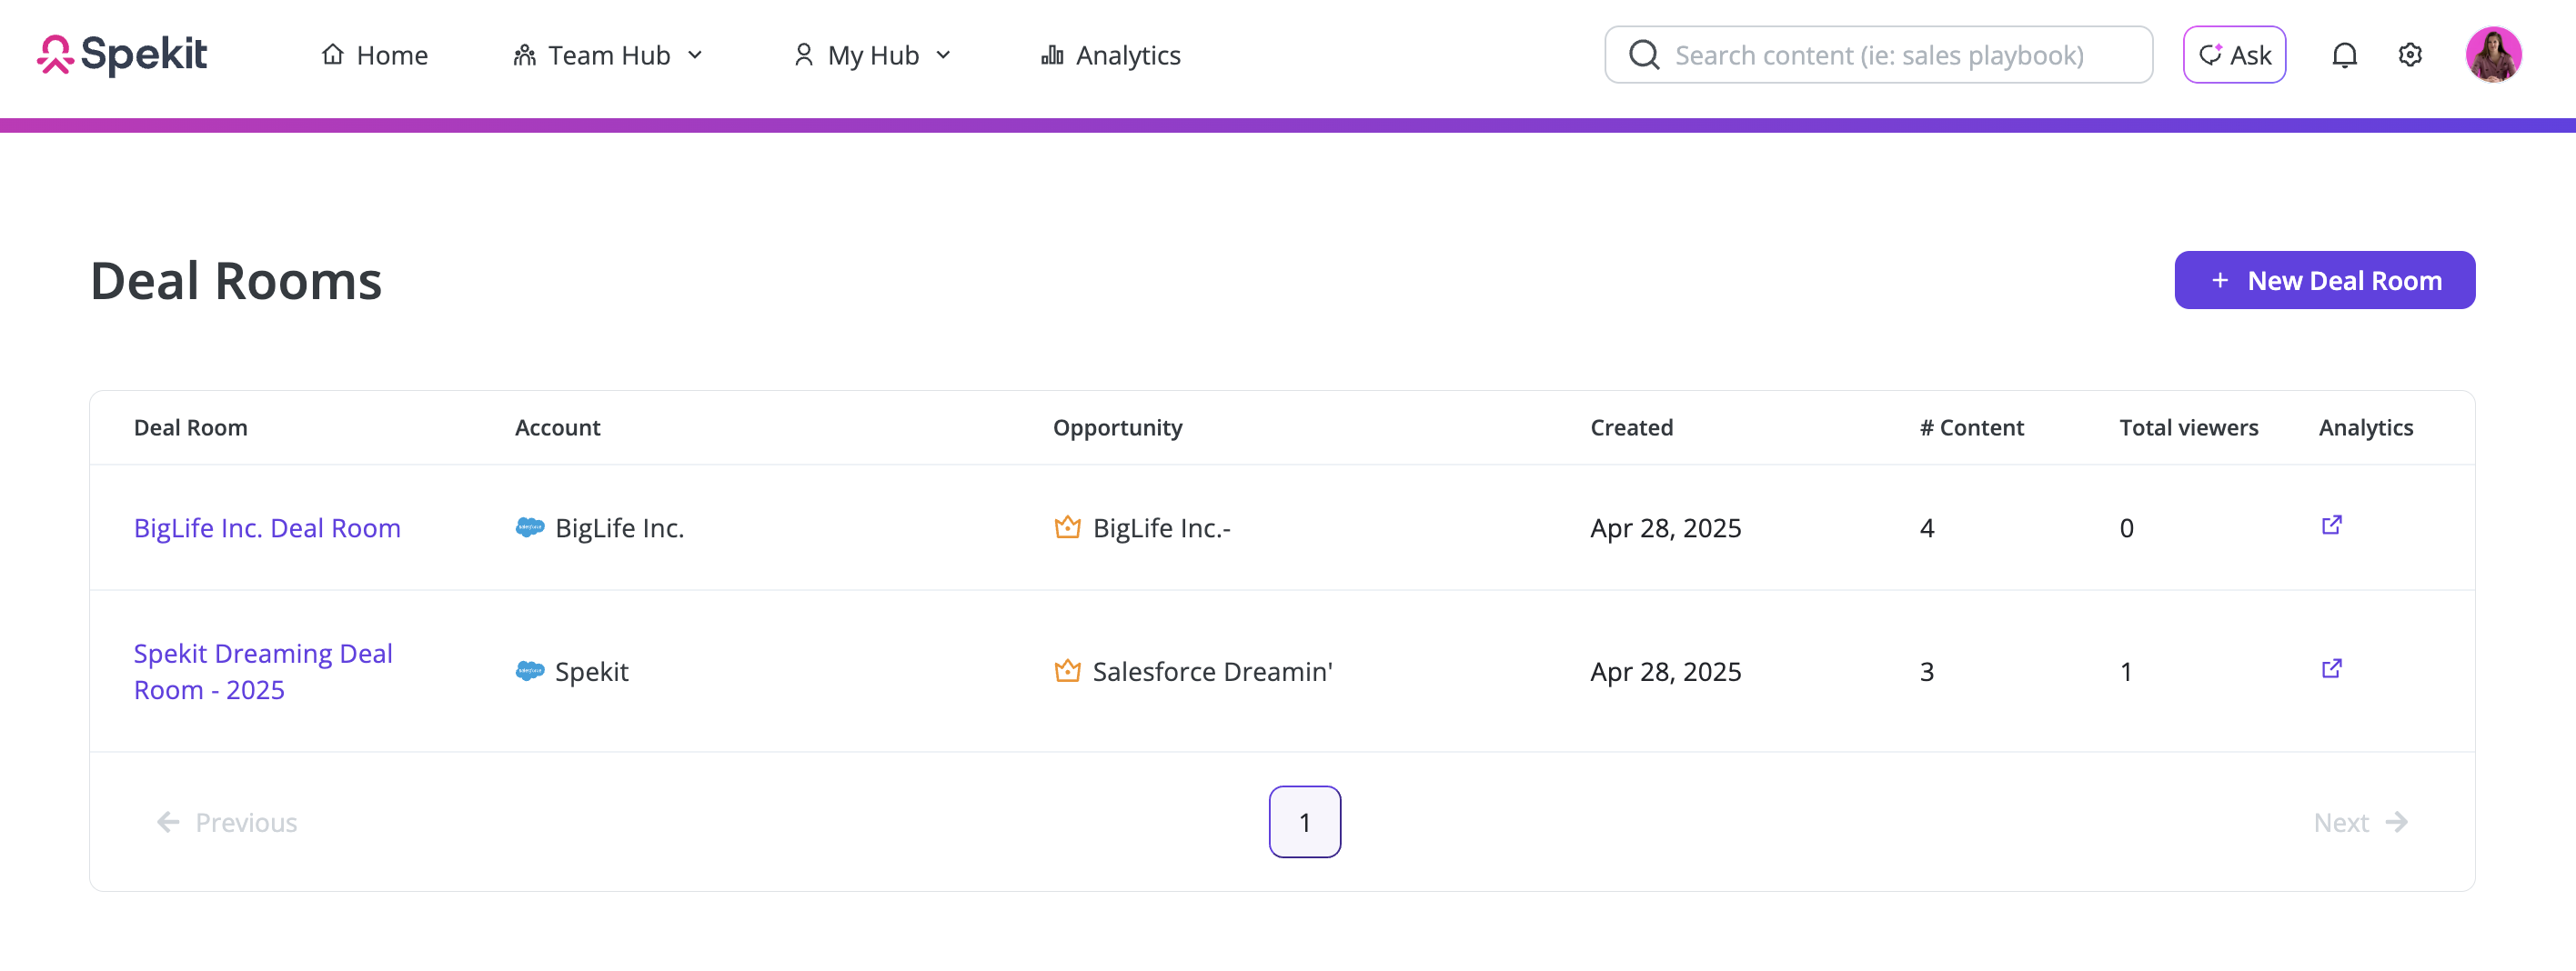The image size is (2576, 971).
Task: Click content count 3 in Spekit row
Action: 1926,671
